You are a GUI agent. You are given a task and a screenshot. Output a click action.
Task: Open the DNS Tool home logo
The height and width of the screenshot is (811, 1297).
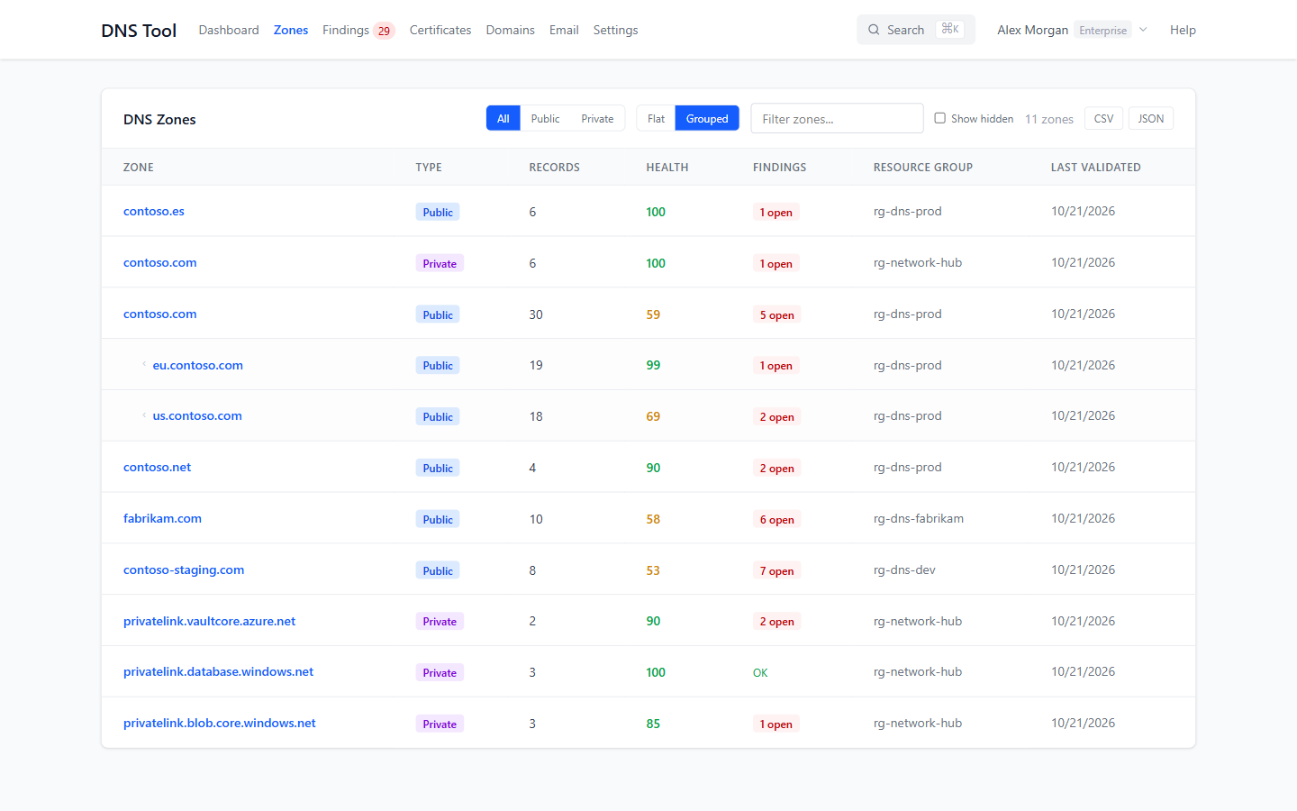[x=139, y=30]
